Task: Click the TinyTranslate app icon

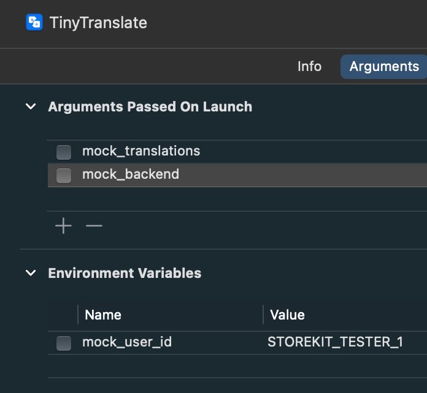Action: coord(34,22)
